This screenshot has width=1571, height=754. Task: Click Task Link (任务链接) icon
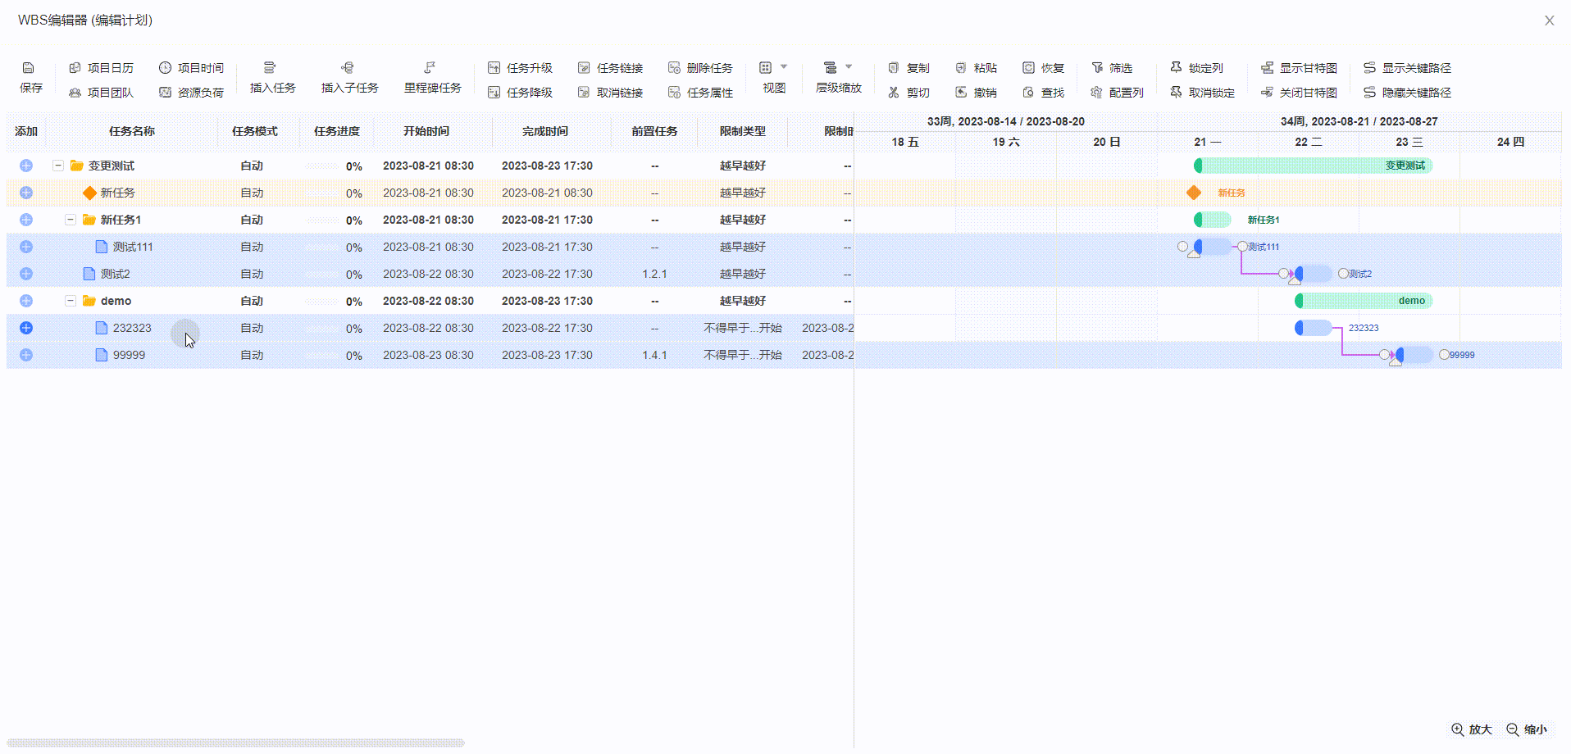[585, 68]
